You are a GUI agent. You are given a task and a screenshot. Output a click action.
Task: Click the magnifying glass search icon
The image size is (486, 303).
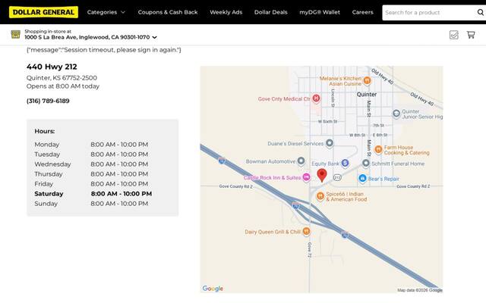point(481,12)
